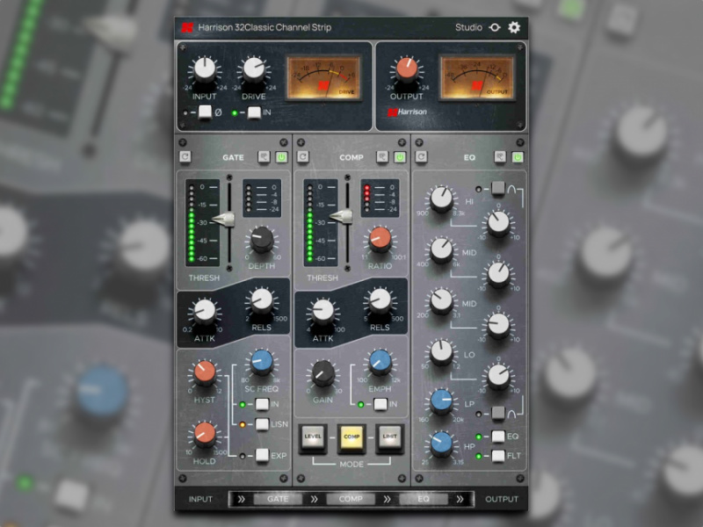This screenshot has width=703, height=527.
Task: Click the GATE section link icon
Action: coord(264,157)
